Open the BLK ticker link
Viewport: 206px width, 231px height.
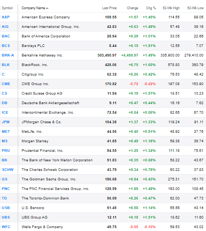click(x=6, y=65)
